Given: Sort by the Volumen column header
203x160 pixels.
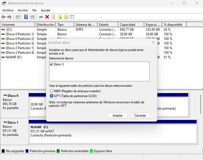Looking at the screenshot, I should [18, 25].
